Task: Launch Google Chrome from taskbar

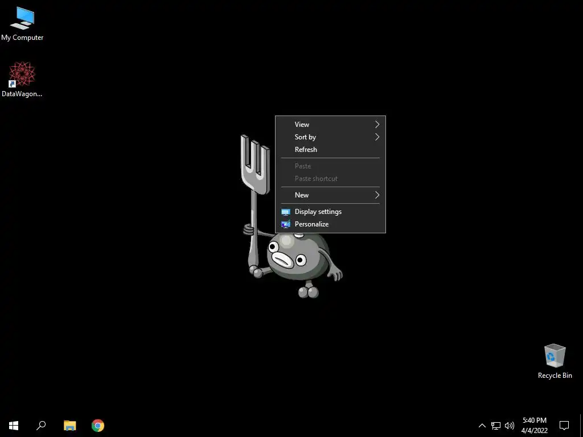Action: (98, 426)
